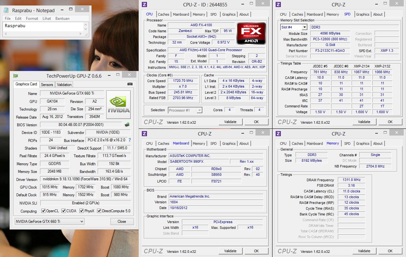The image size is (406, 257).
Task: Toggle the OpenCL checkbox in GPU-Z
Action: point(44,211)
